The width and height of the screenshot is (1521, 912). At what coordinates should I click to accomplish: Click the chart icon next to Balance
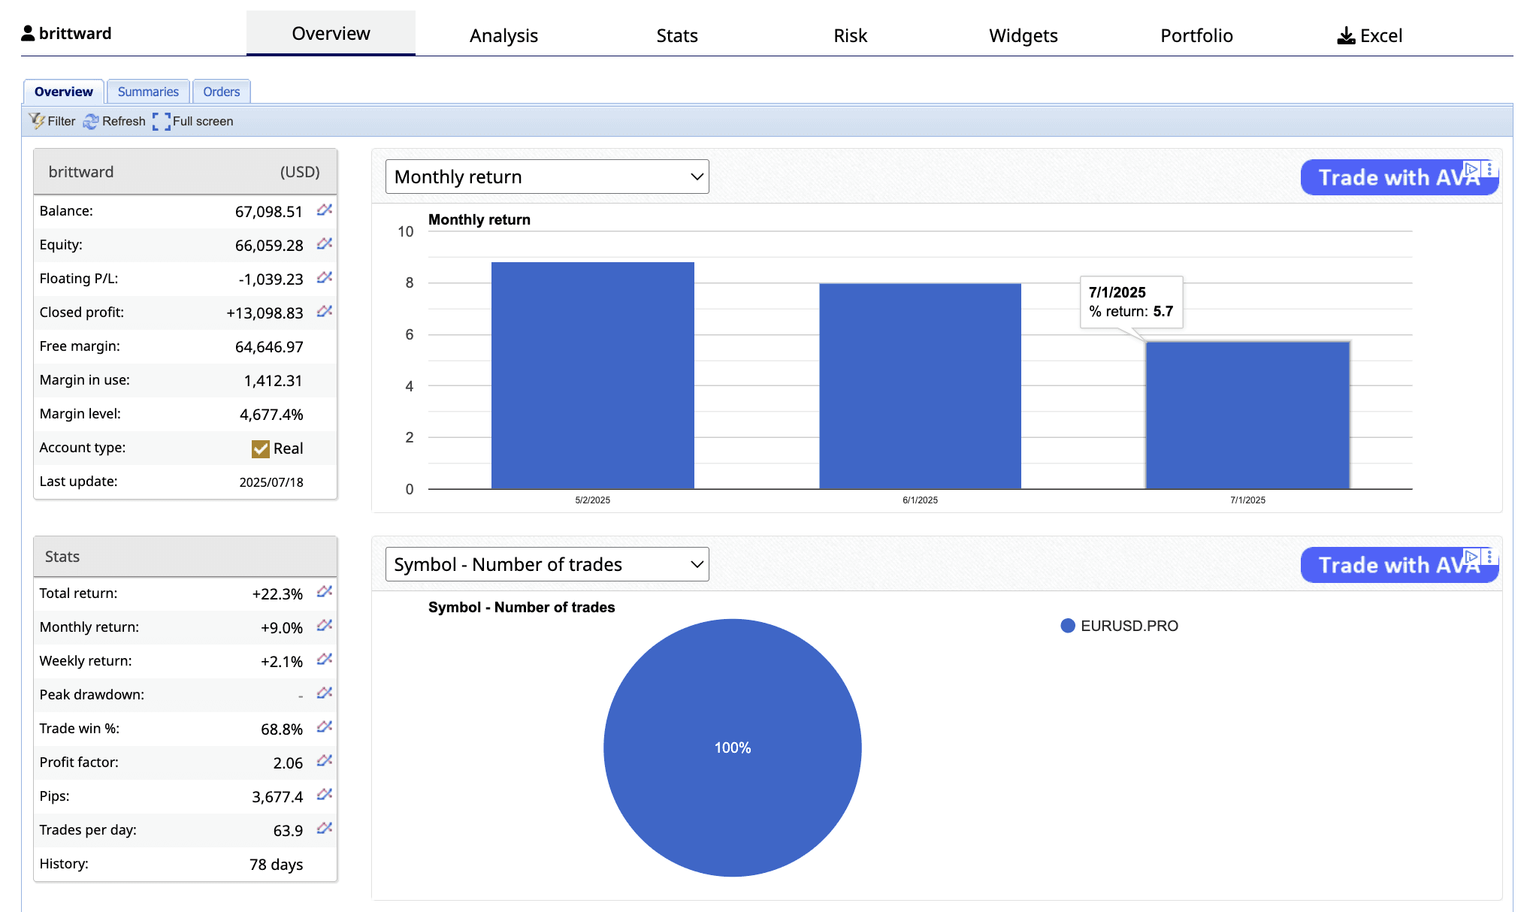pyautogui.click(x=325, y=210)
